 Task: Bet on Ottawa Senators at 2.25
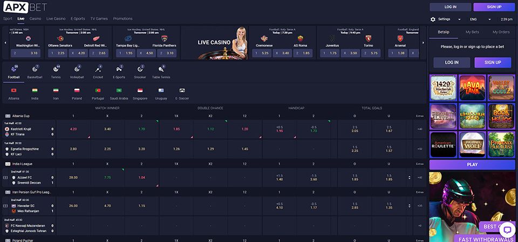(x=58, y=53)
